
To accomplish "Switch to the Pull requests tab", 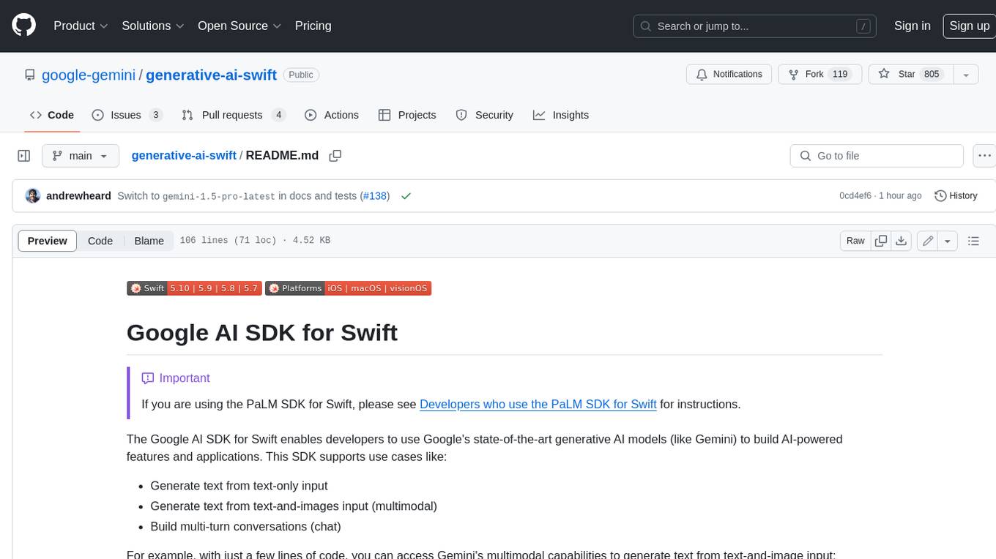I will tap(234, 115).
